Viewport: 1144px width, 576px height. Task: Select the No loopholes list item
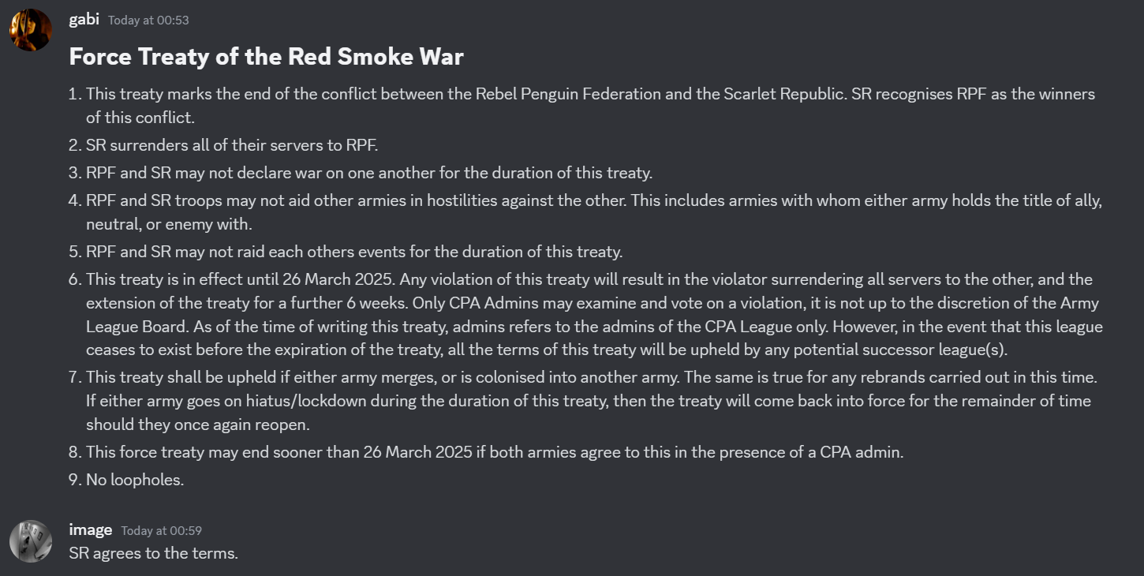(134, 480)
